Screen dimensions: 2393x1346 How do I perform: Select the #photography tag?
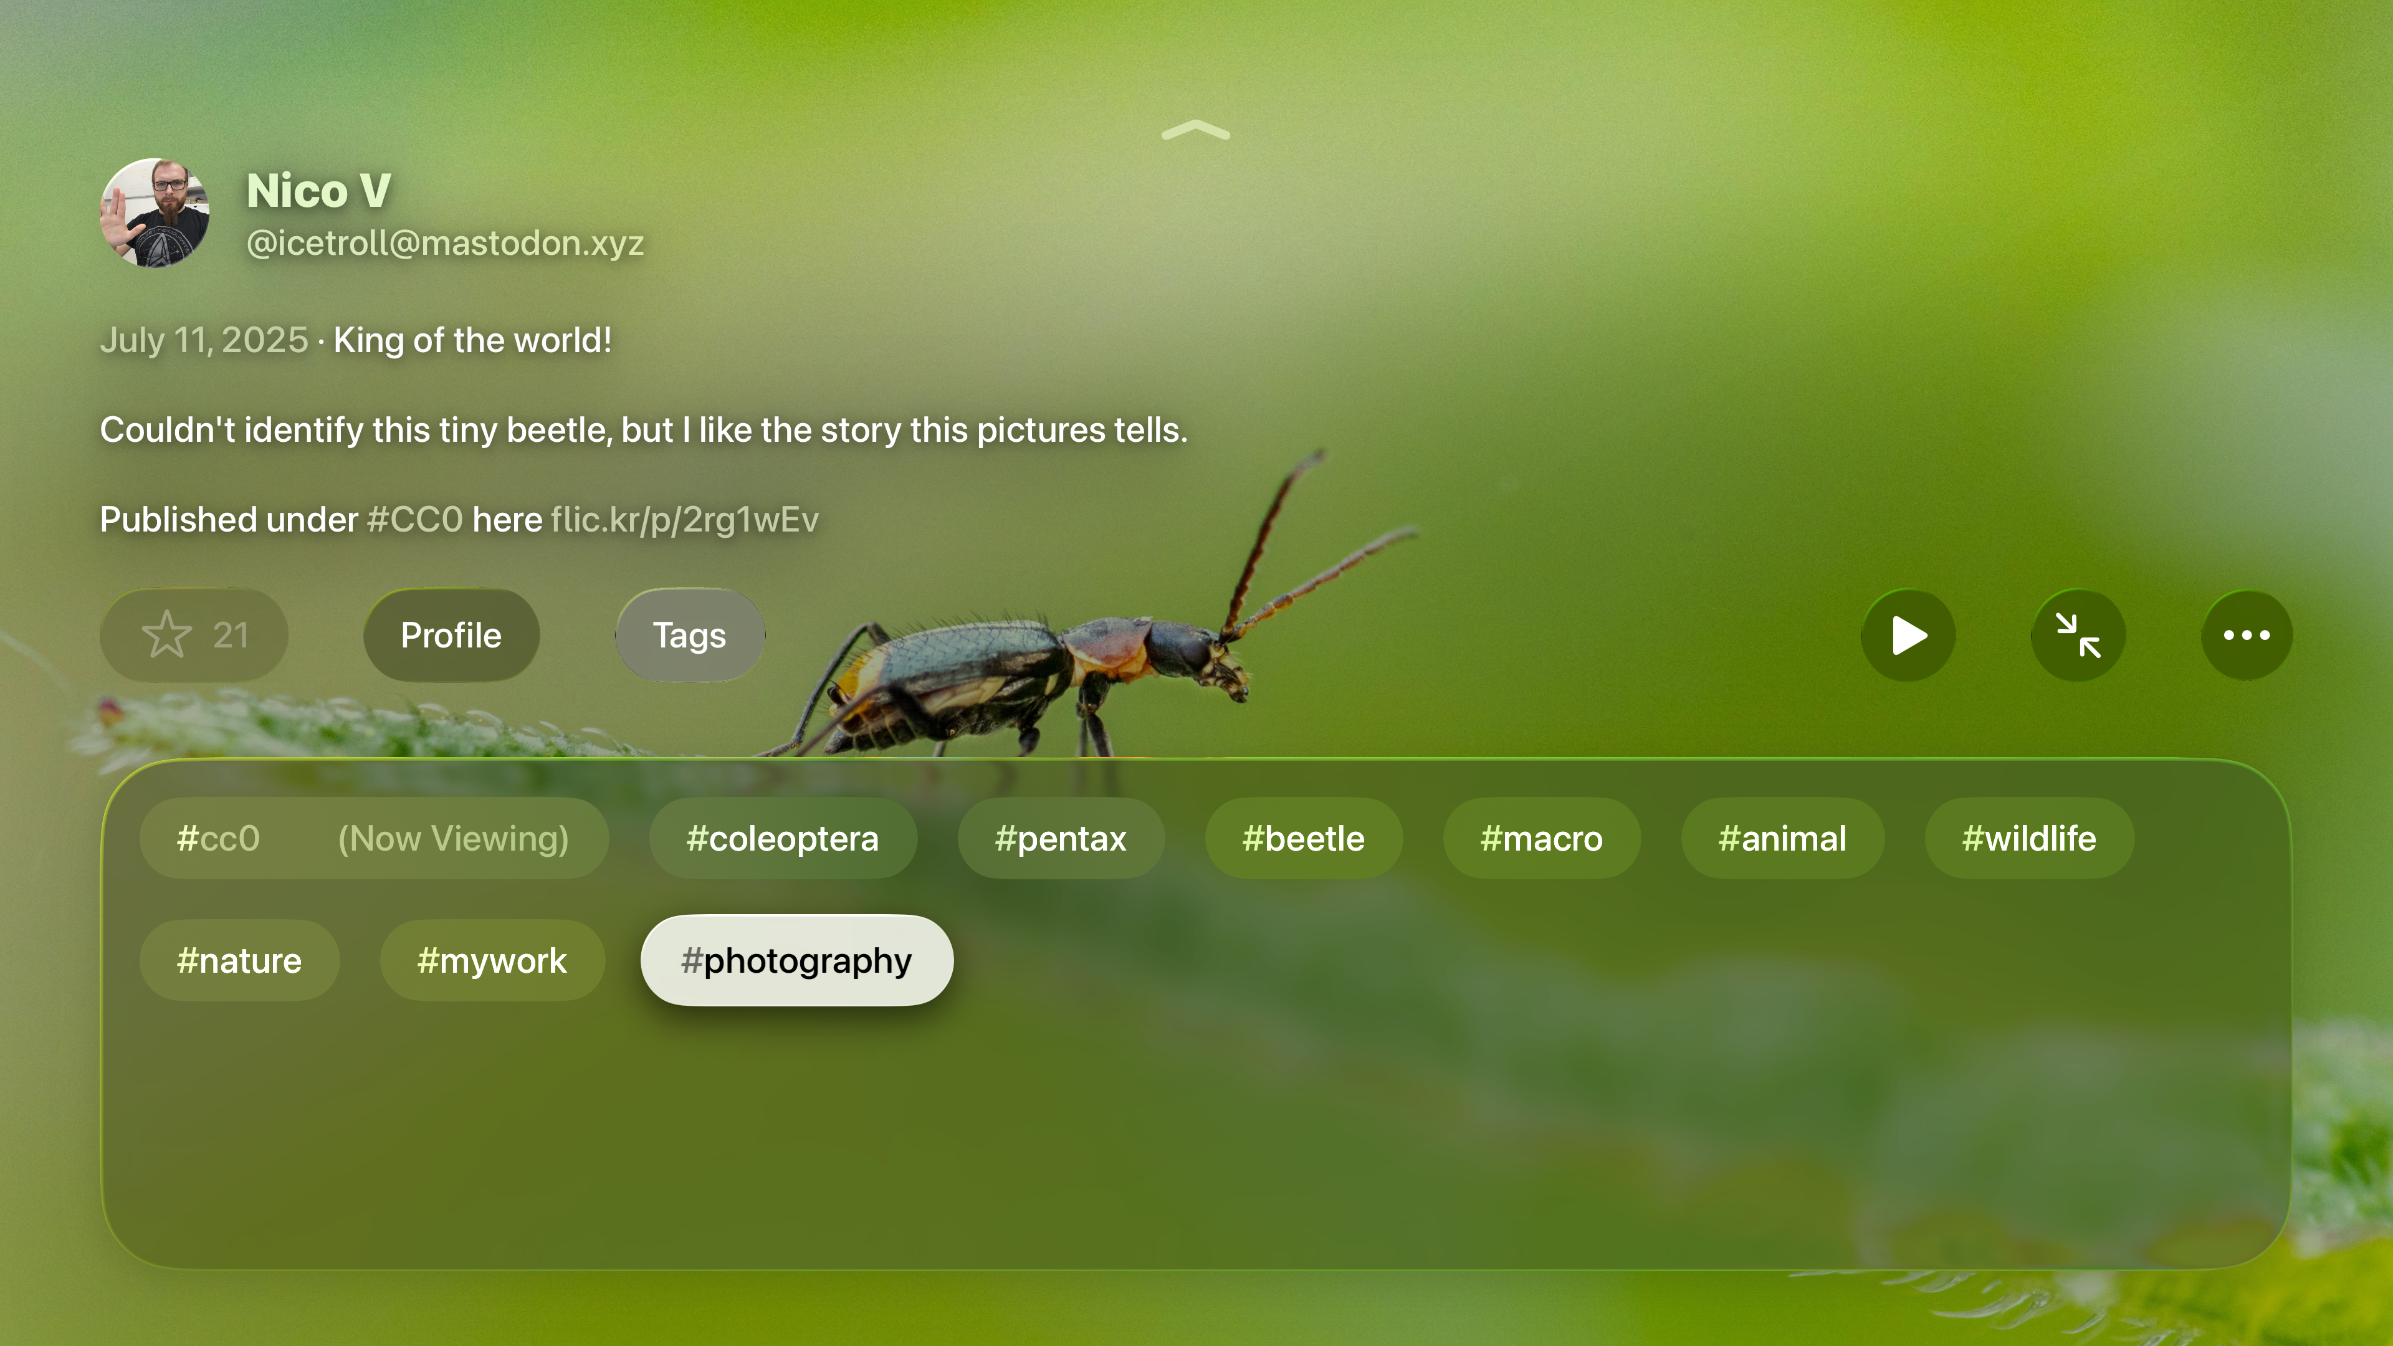(x=796, y=960)
